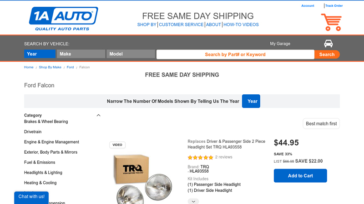Open the CUSTOMER SERVICE menu
364x204 pixels.
tap(181, 25)
